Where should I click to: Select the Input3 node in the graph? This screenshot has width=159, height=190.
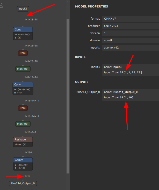[x=23, y=9]
